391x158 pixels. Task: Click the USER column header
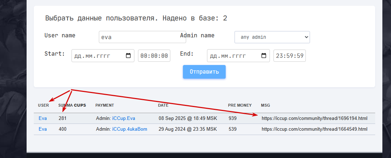(x=43, y=106)
